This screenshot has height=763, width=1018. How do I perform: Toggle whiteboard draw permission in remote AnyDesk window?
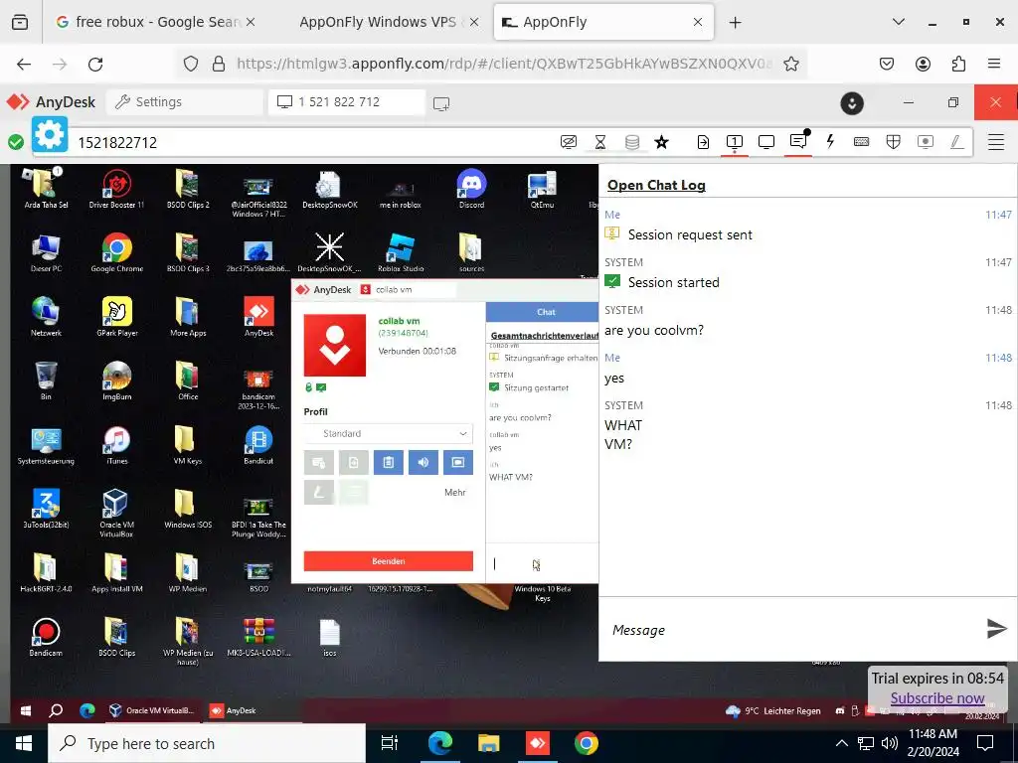click(x=319, y=493)
